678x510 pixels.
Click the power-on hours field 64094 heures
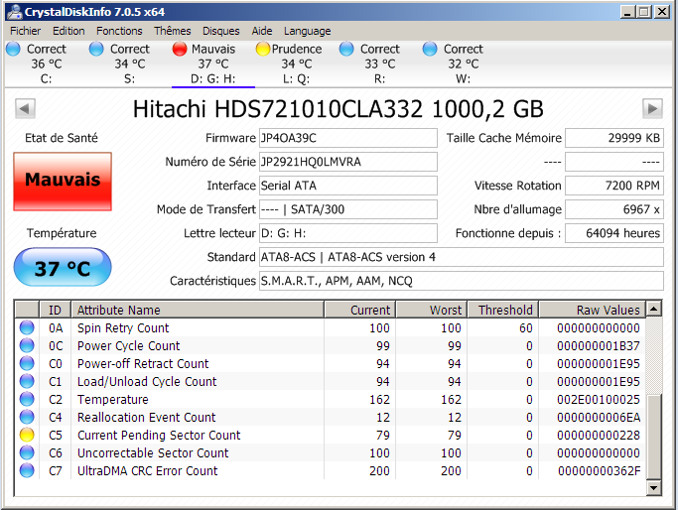pyautogui.click(x=614, y=233)
